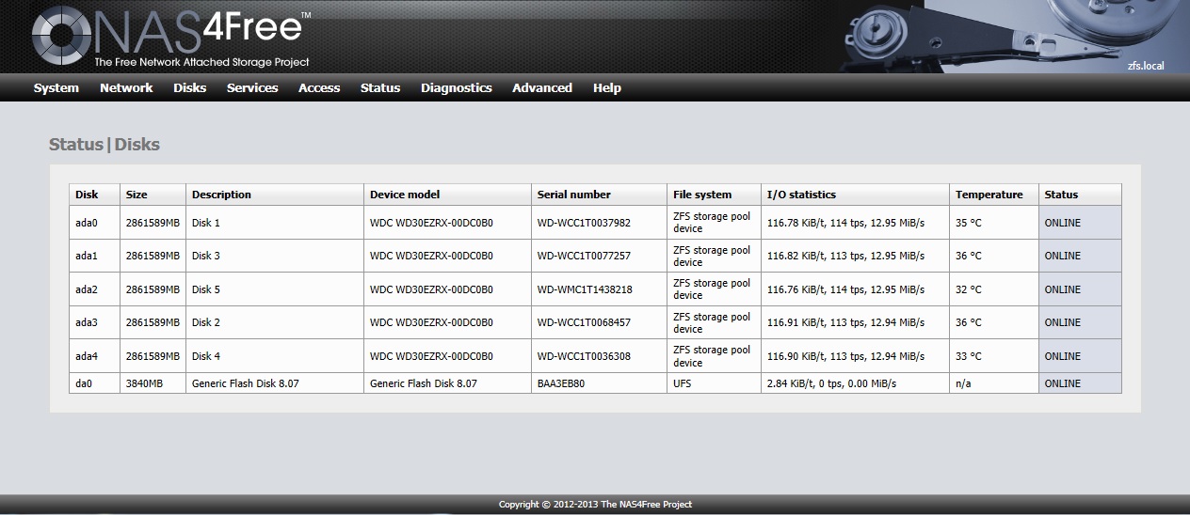Image resolution: width=1190 pixels, height=515 pixels.
Task: Click the zfs.local hostname text
Action: click(x=1146, y=66)
